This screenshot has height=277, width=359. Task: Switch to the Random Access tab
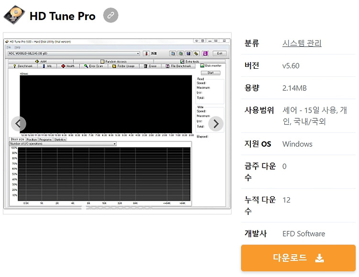pyautogui.click(x=113, y=62)
